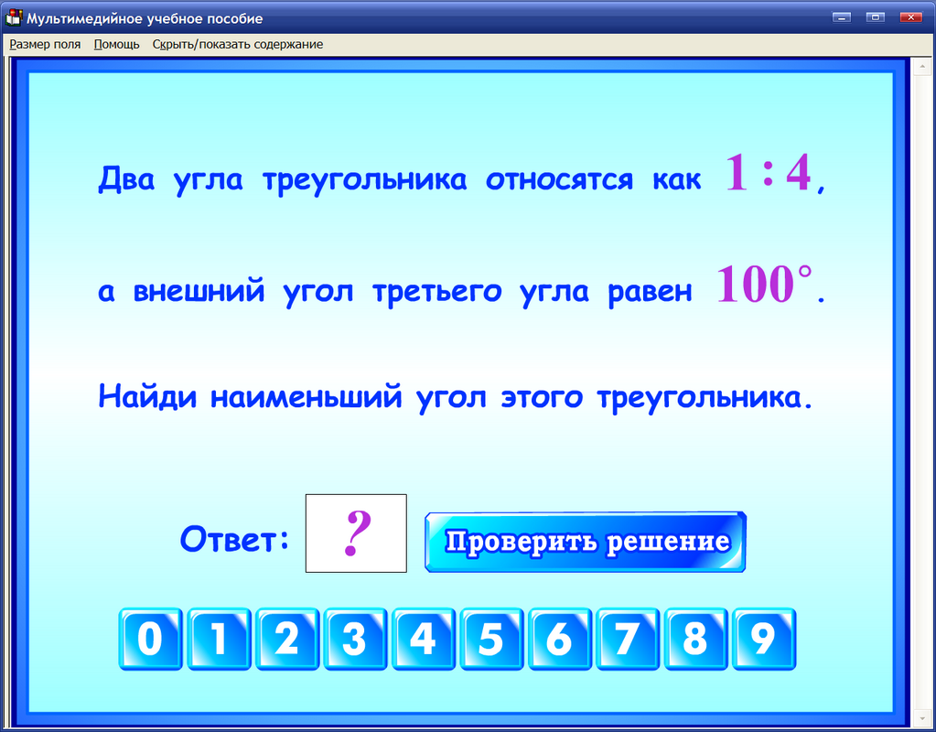This screenshot has height=732, width=936.
Task: Click the Проверить решение button
Action: pos(585,542)
